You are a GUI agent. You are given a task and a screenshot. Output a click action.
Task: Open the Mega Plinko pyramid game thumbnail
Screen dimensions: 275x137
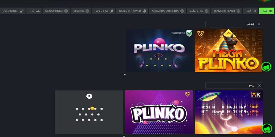(x=229, y=51)
